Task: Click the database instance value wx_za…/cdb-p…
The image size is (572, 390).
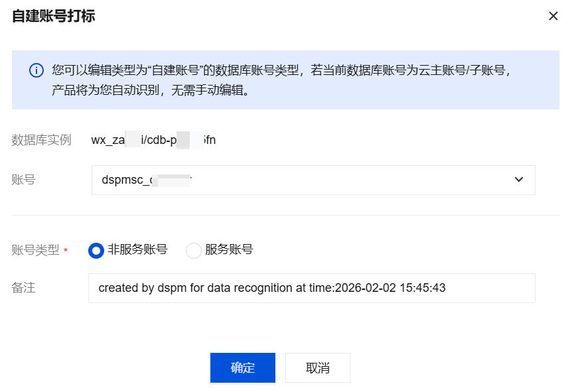Action: tap(153, 140)
